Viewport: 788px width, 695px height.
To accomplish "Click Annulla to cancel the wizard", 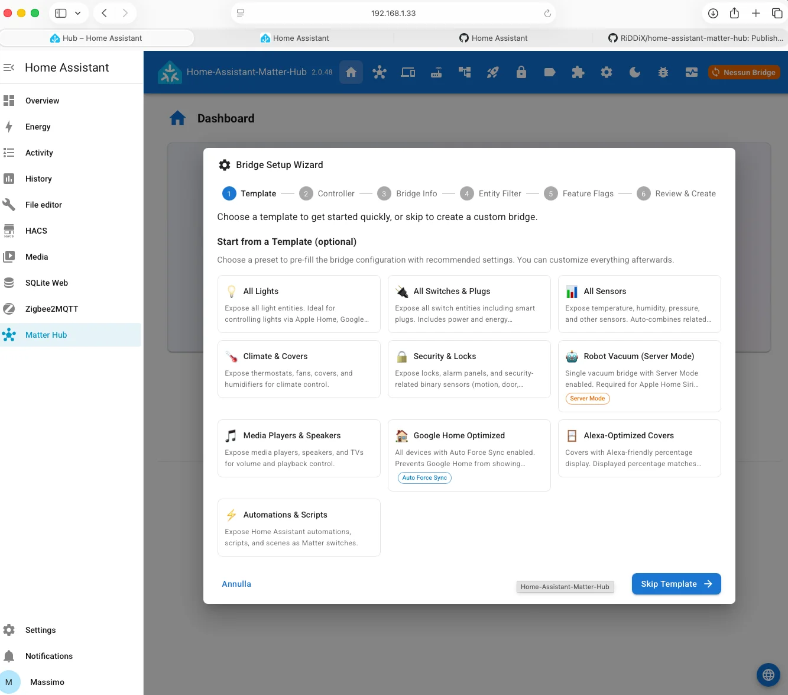I will (236, 584).
